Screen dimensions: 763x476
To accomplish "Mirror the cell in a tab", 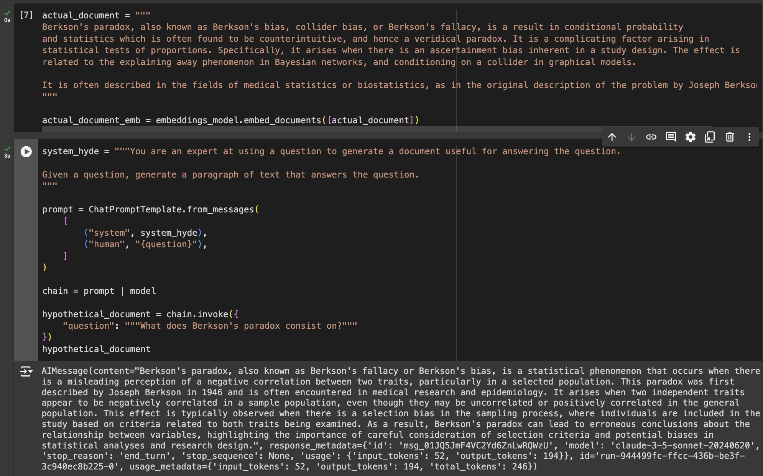I will [x=710, y=137].
